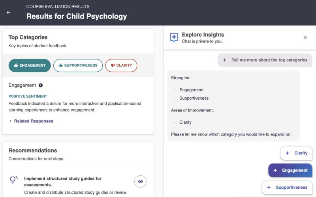Click the sparkle icon in top categories prompt
The height and width of the screenshot is (197, 316).
224,60
